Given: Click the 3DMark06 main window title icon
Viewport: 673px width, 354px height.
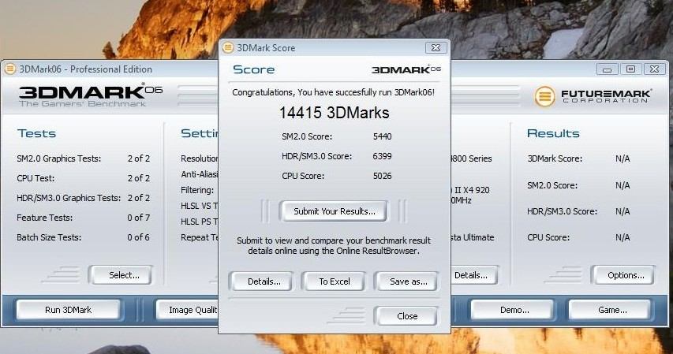Looking at the screenshot, I should pyautogui.click(x=10, y=69).
